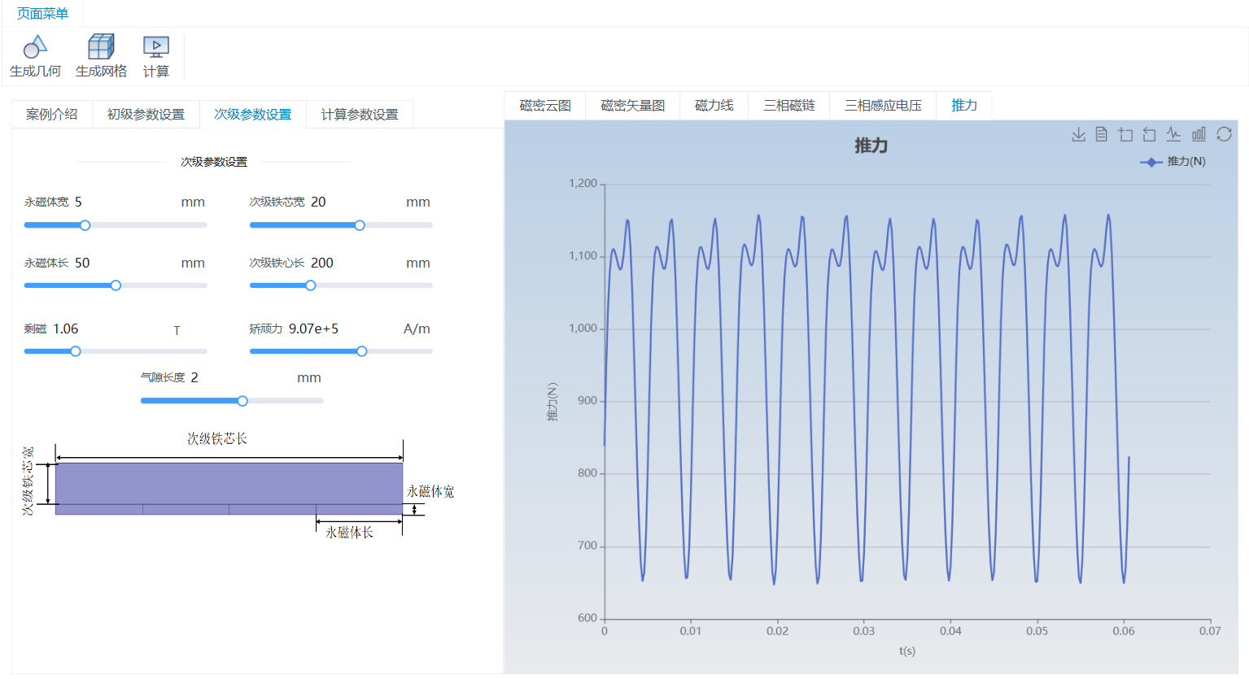Screen dimensions: 1249x679
Task: Open chart data view document icon
Action: coord(1102,134)
